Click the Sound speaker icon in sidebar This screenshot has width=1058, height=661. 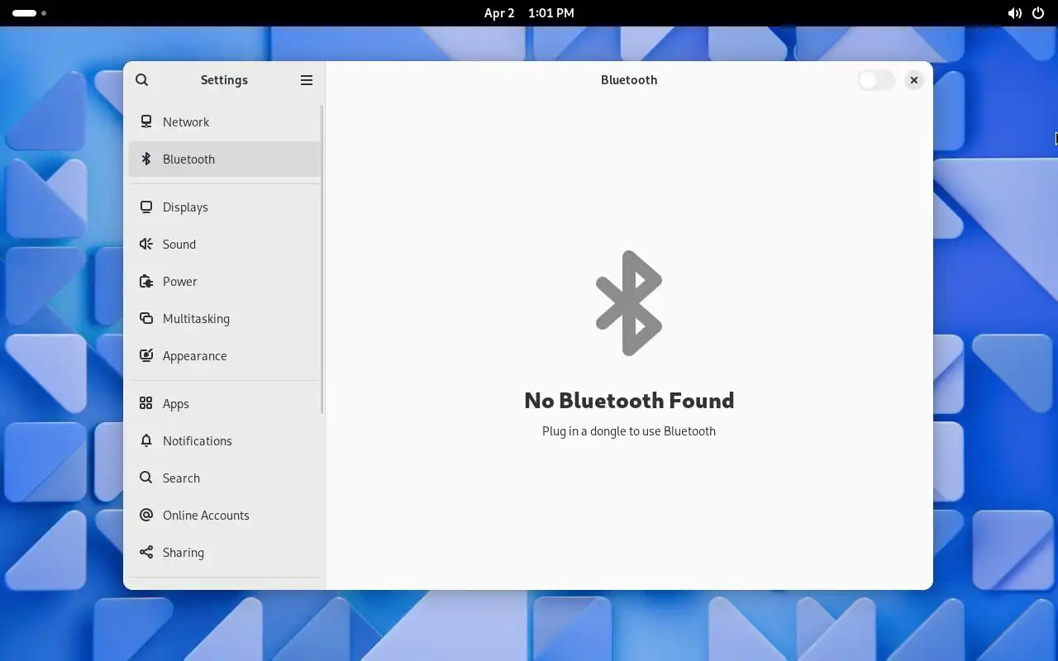(x=146, y=244)
